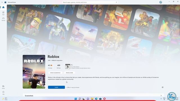Open the Action & adventure category tag

coord(55,73)
